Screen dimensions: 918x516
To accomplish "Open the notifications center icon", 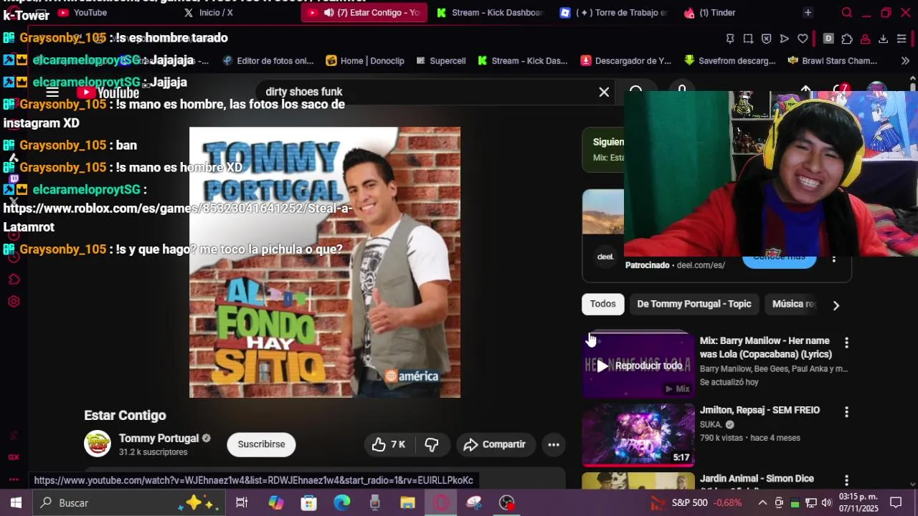I will point(896,502).
